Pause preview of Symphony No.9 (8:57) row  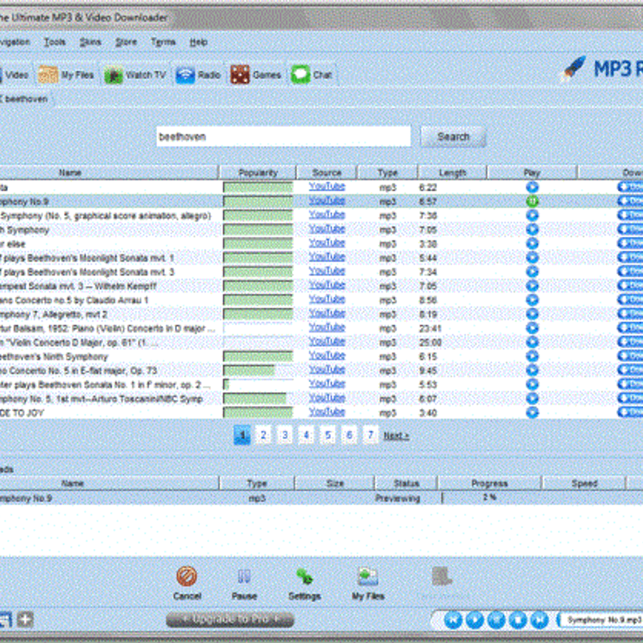(x=532, y=201)
